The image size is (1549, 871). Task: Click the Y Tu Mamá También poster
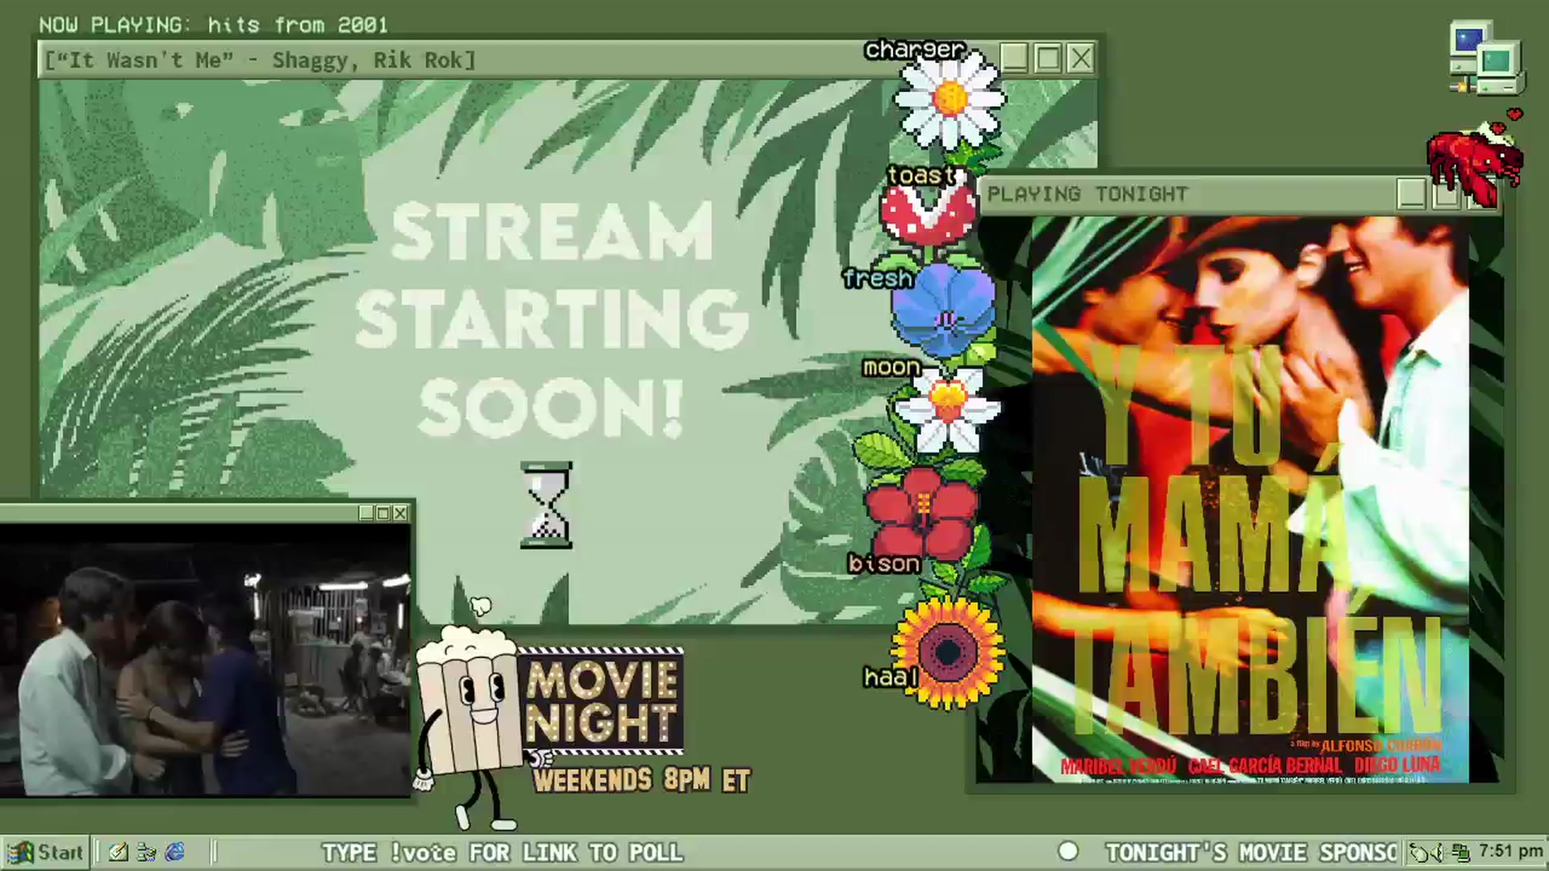(x=1250, y=499)
